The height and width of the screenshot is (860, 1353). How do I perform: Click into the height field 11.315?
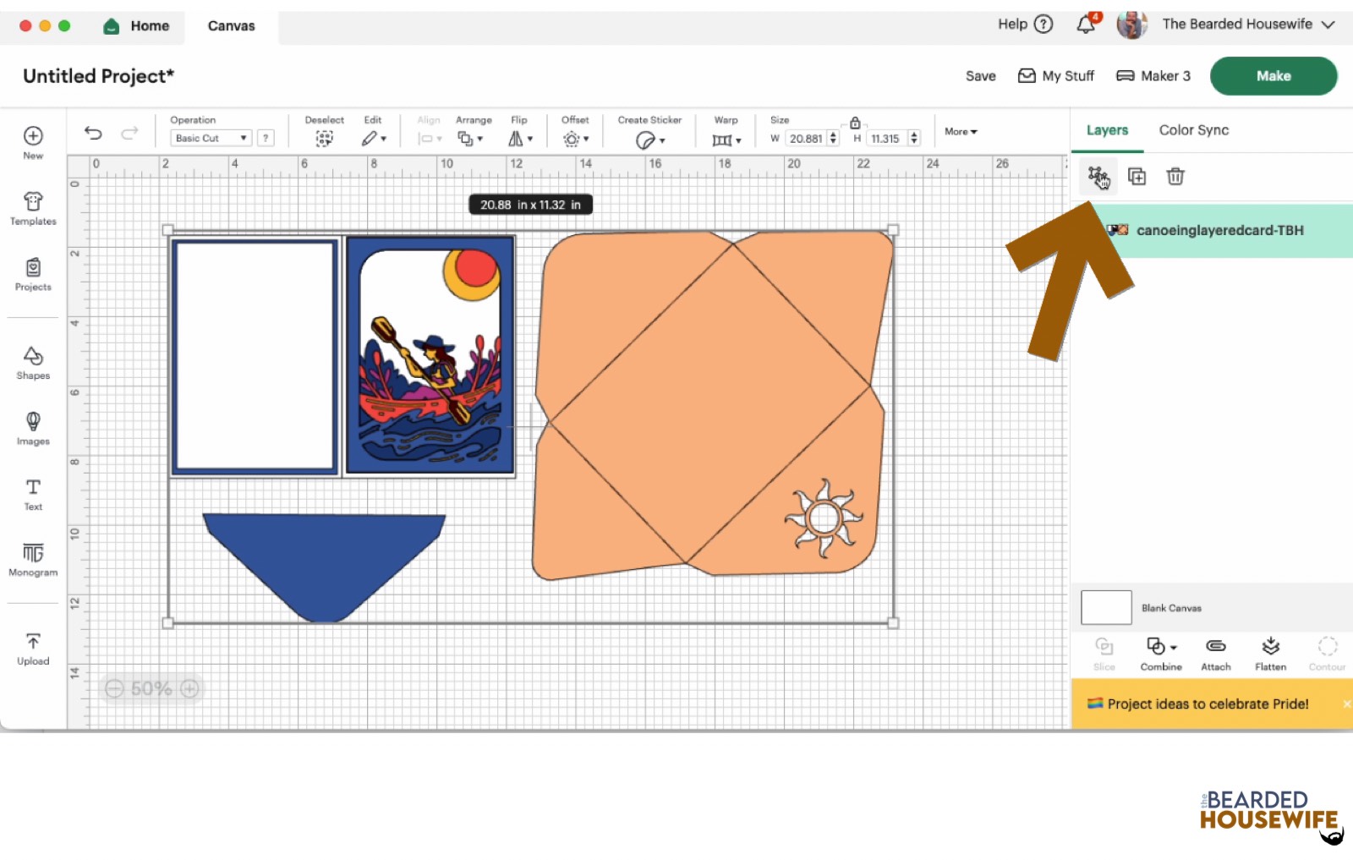885,139
